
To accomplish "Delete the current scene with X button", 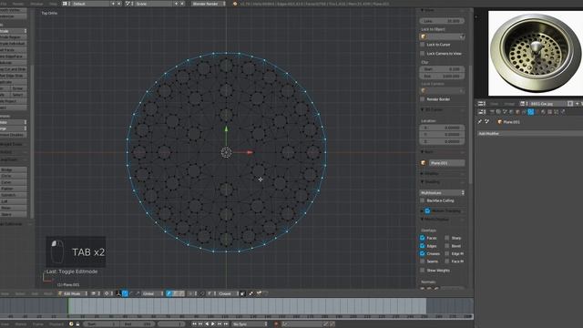I will pyautogui.click(x=182, y=4).
